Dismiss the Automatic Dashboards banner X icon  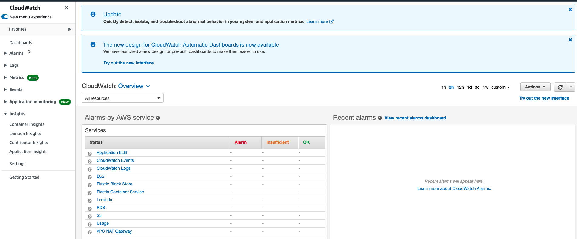570,40
